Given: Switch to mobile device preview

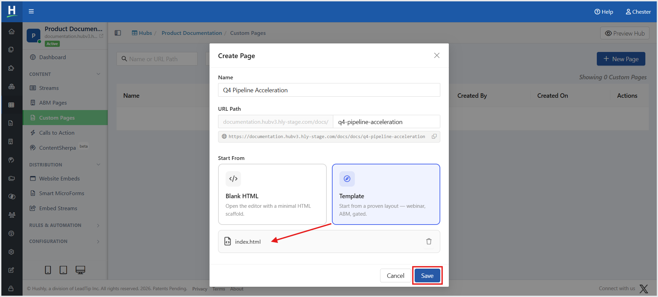Looking at the screenshot, I should [48, 270].
